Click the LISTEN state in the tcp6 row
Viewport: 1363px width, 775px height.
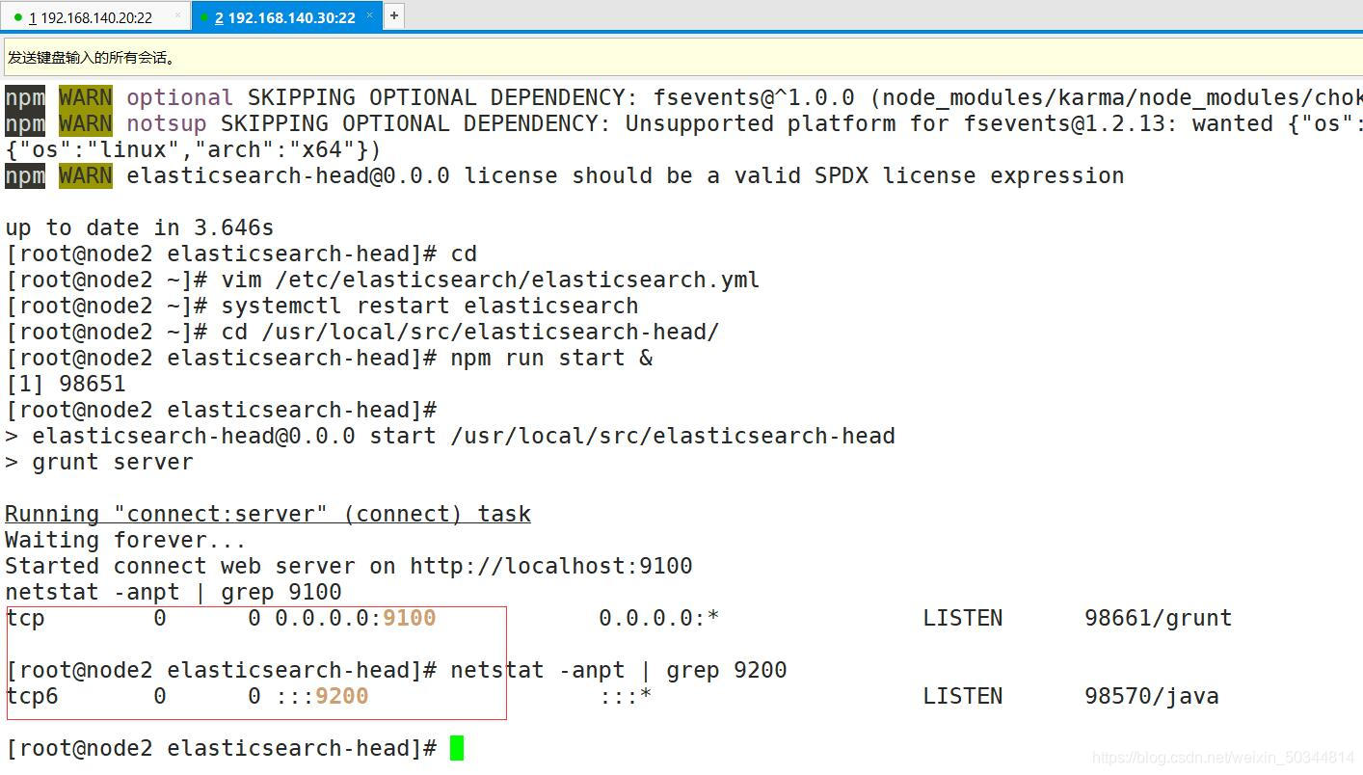click(963, 696)
